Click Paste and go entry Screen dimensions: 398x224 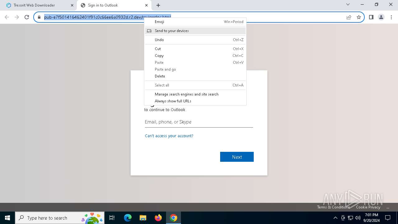(195, 69)
